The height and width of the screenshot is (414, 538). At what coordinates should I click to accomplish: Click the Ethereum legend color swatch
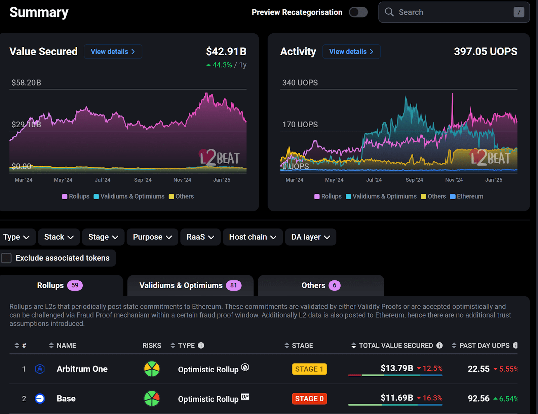453,197
